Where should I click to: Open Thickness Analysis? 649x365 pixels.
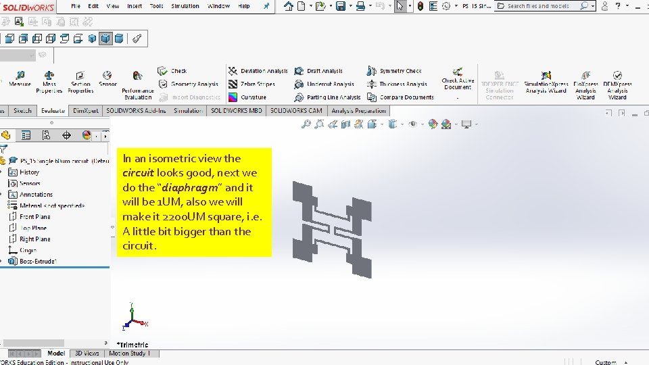click(x=397, y=84)
